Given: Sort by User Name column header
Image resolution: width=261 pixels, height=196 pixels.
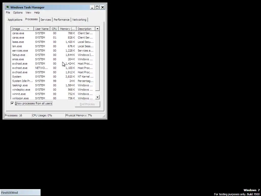Looking at the screenshot, I should [42, 29].
